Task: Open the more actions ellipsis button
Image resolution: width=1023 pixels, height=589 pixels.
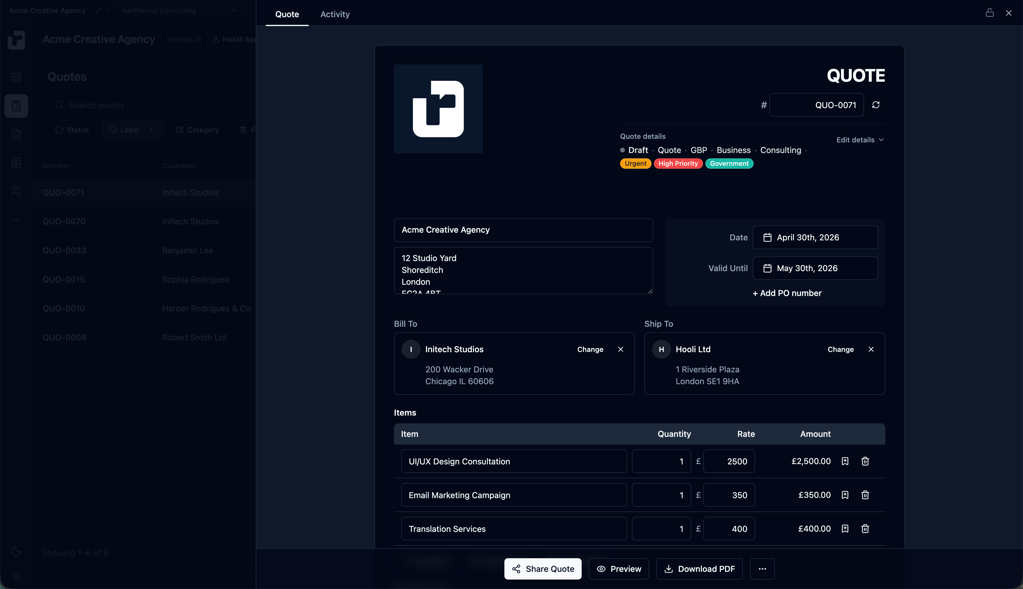Action: click(x=762, y=569)
